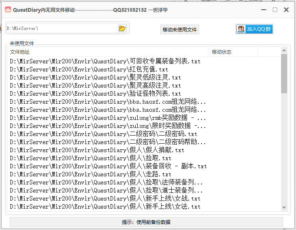The image size is (296, 230).
Task: Click the folder browse icon
Action: pos(122,28)
